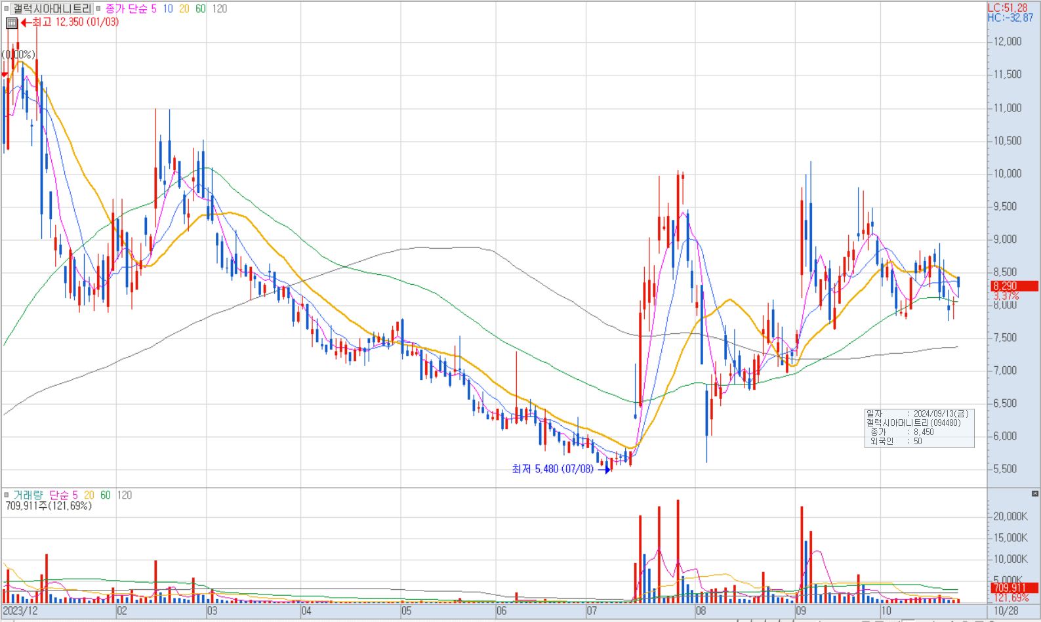This screenshot has height=622, width=1041.
Task: Click the 11,500 price axis label
Action: (1008, 74)
